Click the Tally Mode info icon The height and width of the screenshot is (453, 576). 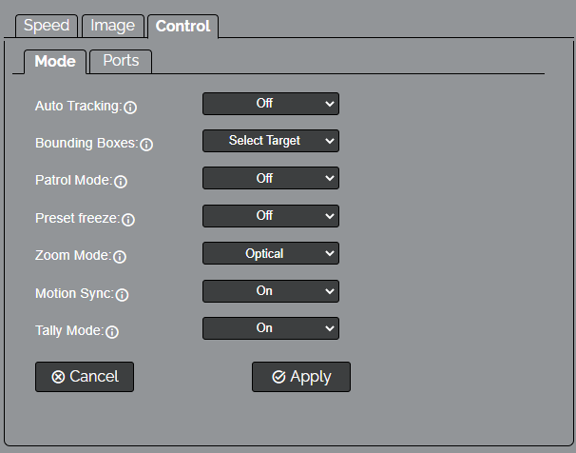pos(112,332)
